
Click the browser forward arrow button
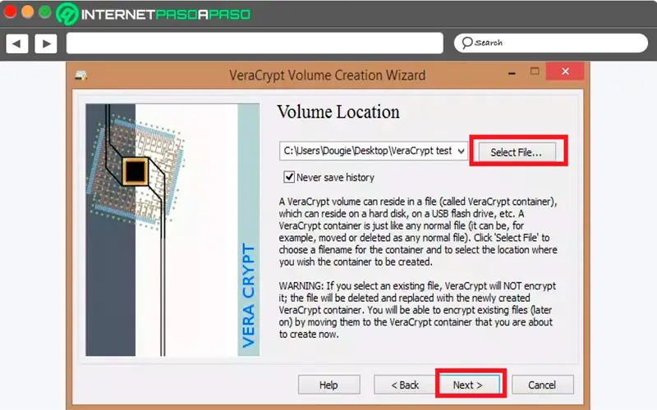(x=46, y=43)
